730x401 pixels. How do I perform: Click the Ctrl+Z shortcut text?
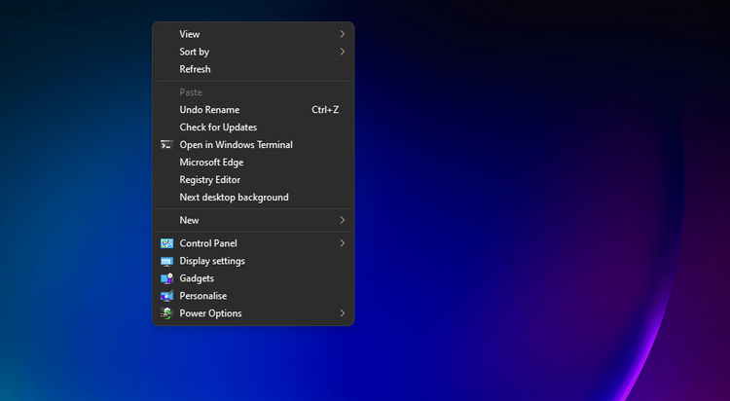tap(325, 110)
